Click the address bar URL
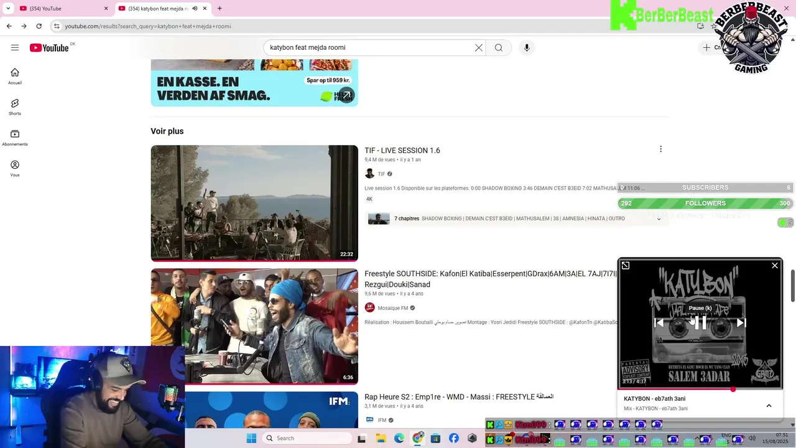Screen dimensions: 796x448 [148, 26]
